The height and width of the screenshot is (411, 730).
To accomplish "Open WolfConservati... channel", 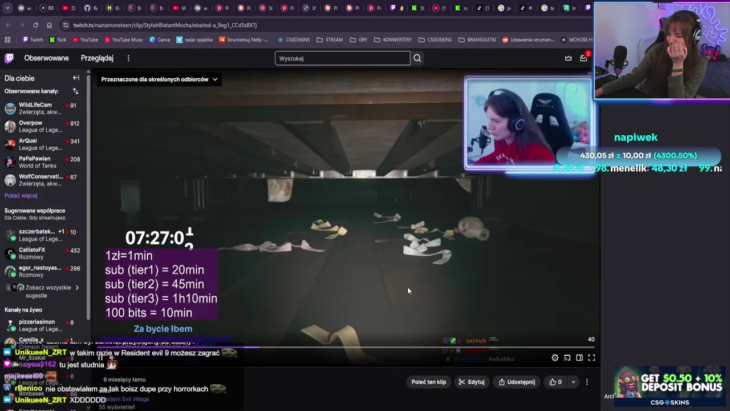I will point(43,180).
